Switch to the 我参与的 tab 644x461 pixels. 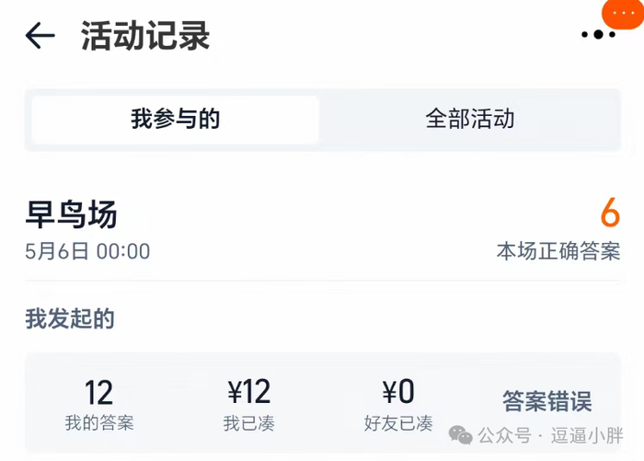[176, 120]
